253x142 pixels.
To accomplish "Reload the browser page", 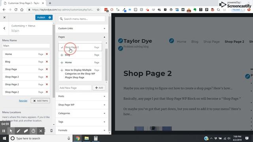I will [x=16, y=9].
